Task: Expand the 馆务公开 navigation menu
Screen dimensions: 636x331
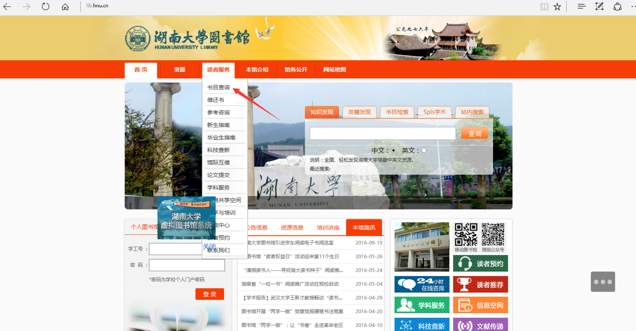Action: (x=296, y=70)
